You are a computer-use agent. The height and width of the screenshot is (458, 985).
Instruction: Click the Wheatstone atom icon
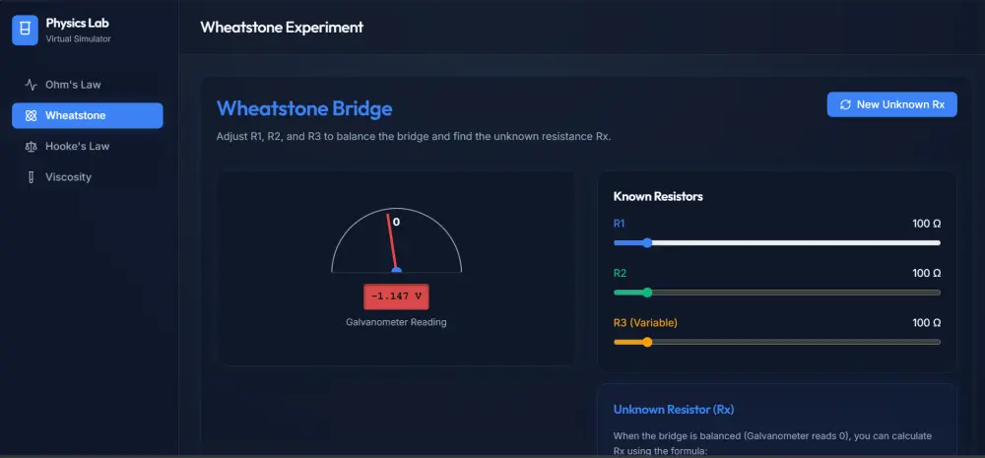tap(31, 115)
